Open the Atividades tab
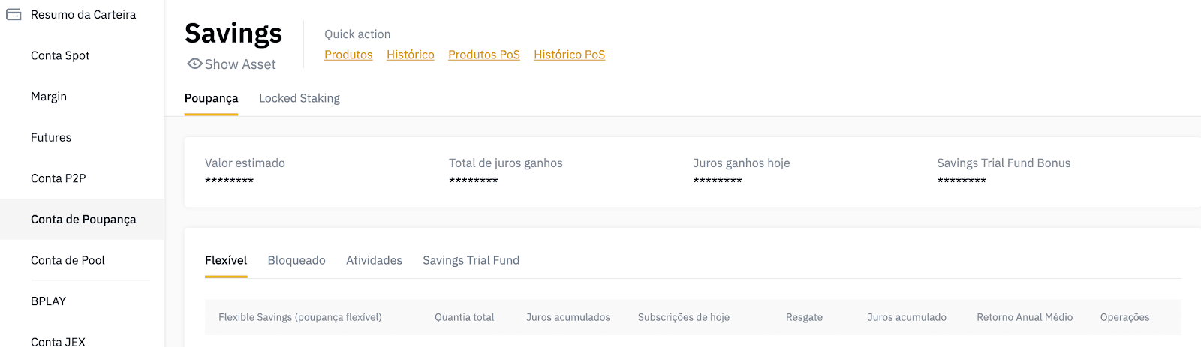Screen dimensions: 1201x347 374,260
